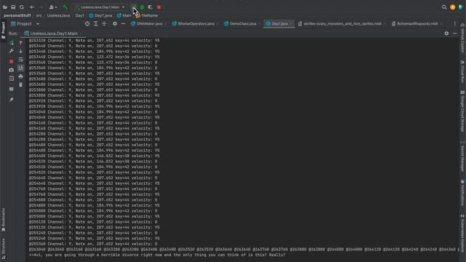This screenshot has width=466, height=262.
Task: Run with coverage icon in toolbar
Action: 151,7
